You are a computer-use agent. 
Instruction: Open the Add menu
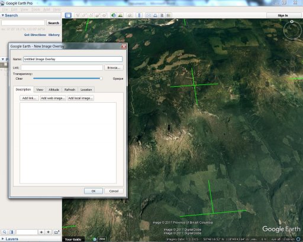coord(47,9)
